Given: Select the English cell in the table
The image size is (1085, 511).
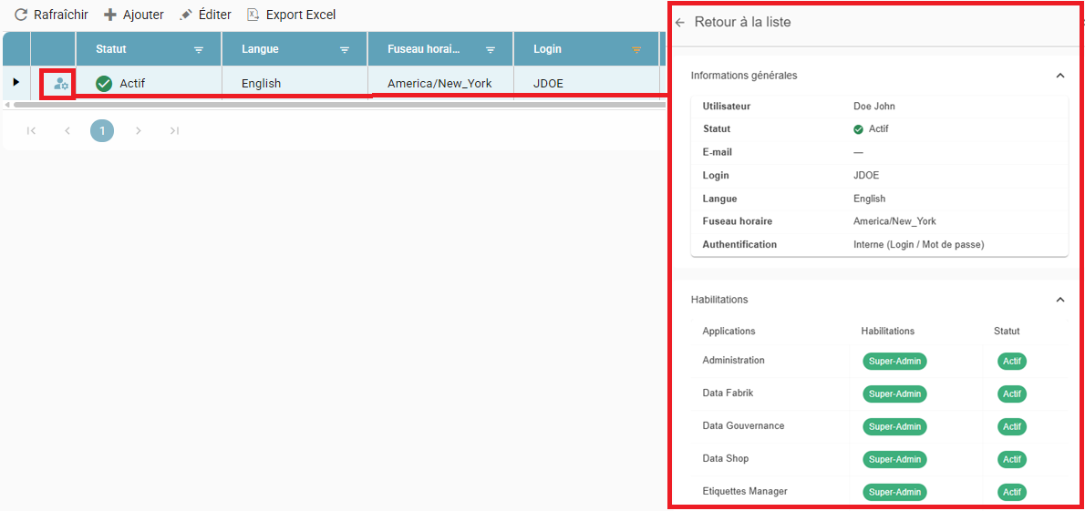Looking at the screenshot, I should [x=294, y=83].
